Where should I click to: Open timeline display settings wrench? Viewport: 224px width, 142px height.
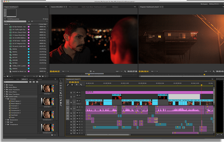pos(81,85)
